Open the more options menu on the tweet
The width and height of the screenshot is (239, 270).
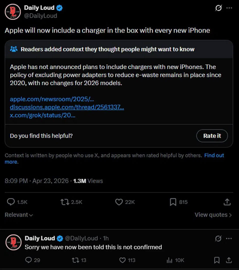[229, 8]
